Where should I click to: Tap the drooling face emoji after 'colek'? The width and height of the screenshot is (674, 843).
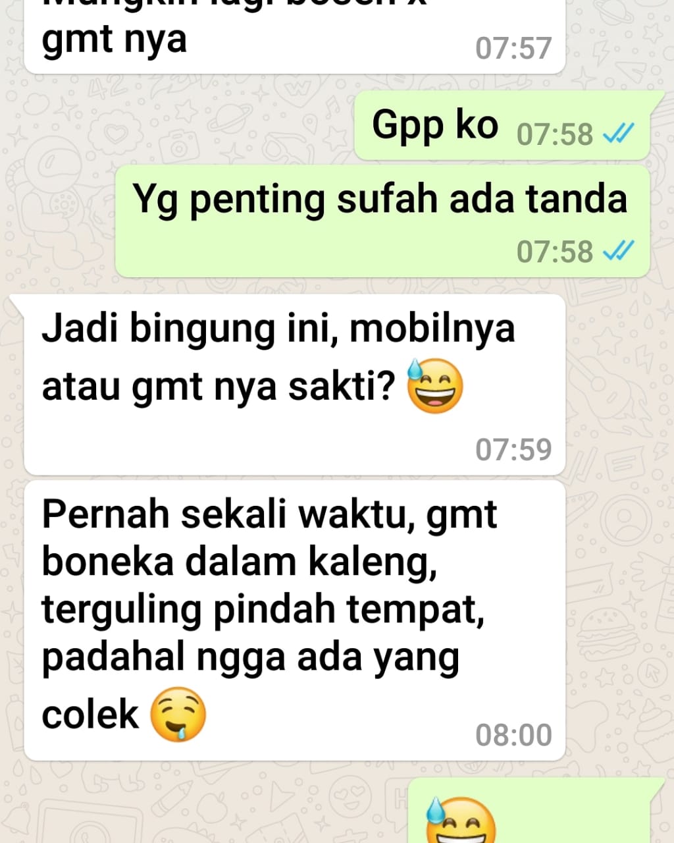pos(178,715)
